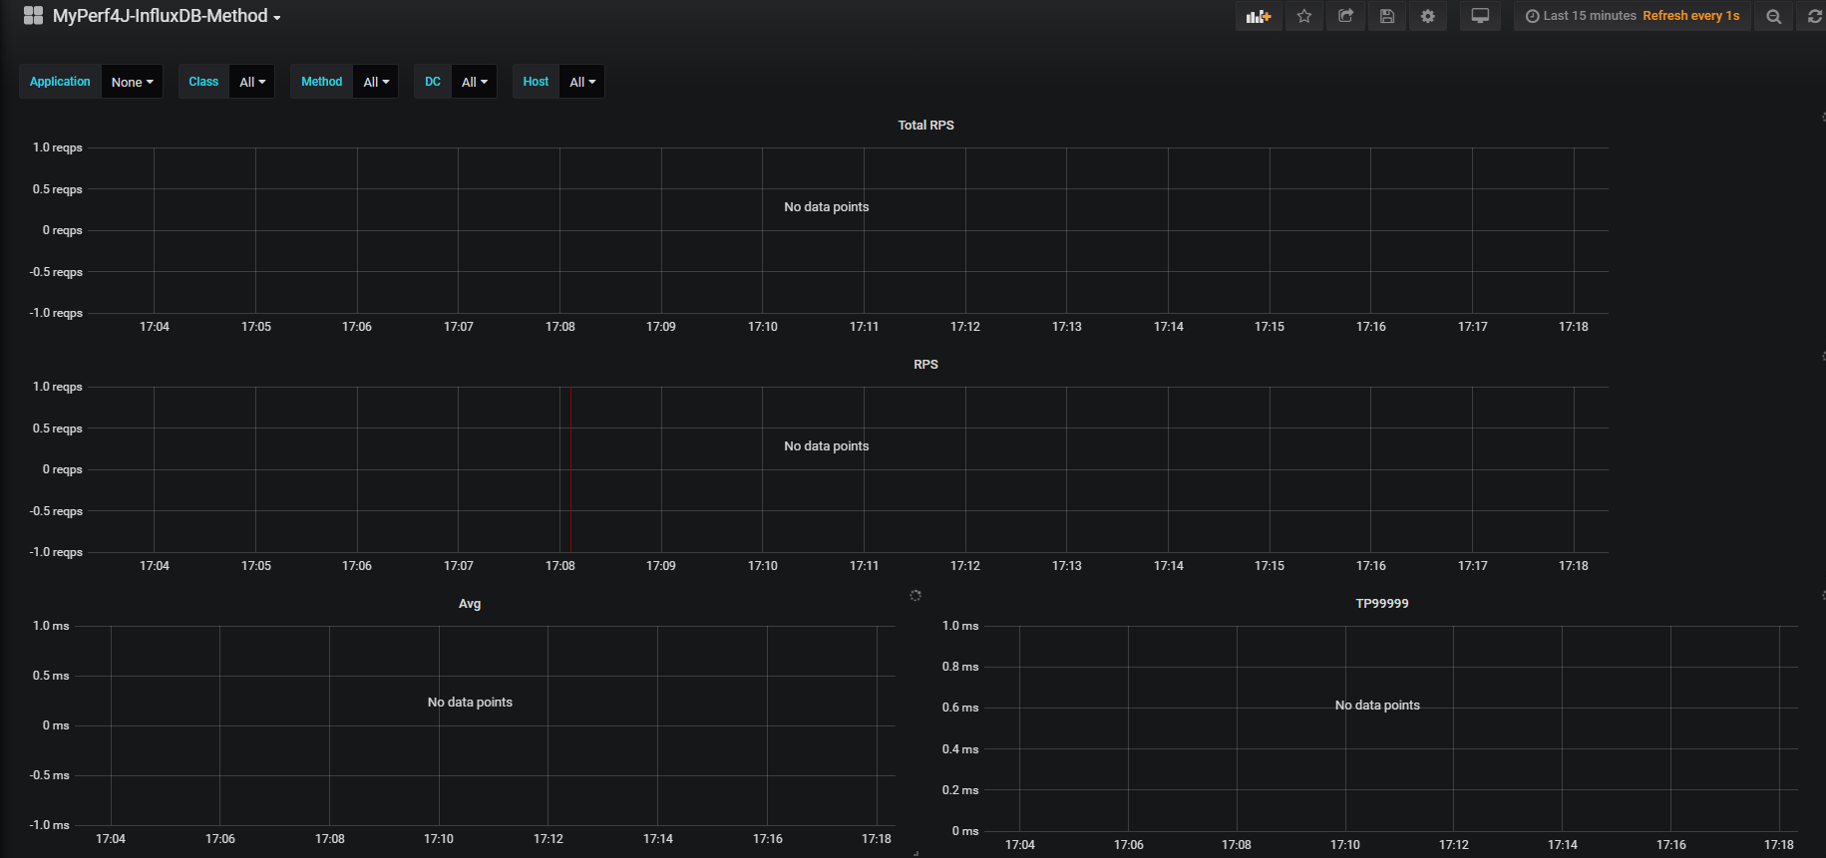This screenshot has height=858, width=1826.
Task: Star this dashboard
Action: 1304,16
